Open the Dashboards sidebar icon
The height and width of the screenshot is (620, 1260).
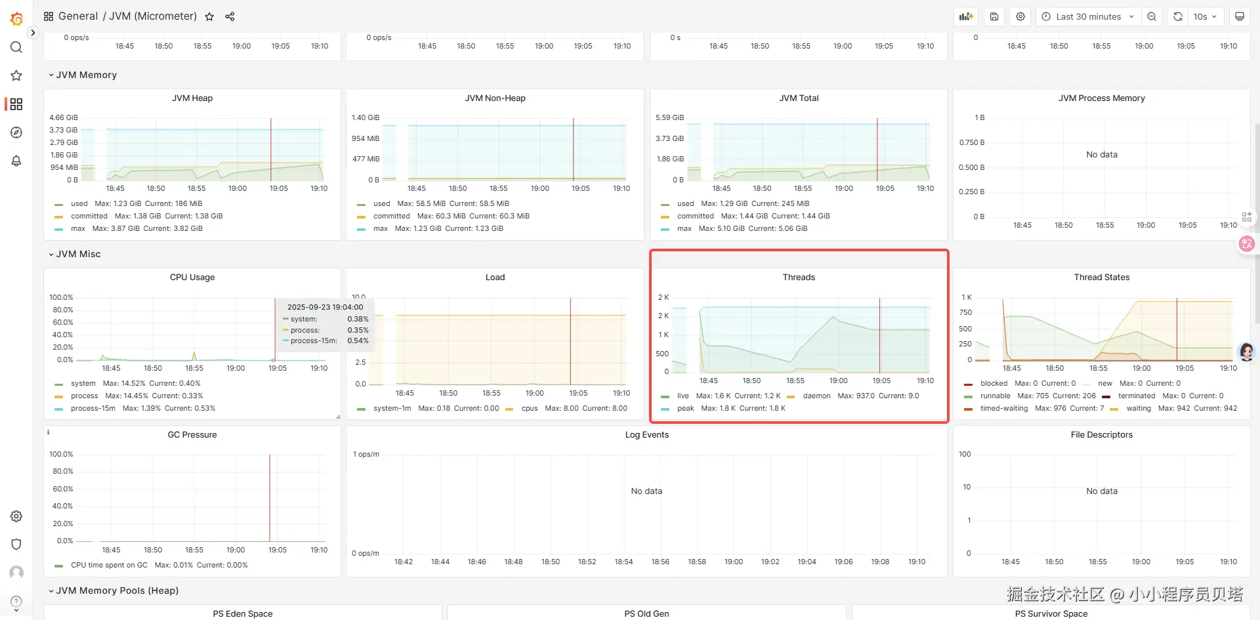click(16, 104)
